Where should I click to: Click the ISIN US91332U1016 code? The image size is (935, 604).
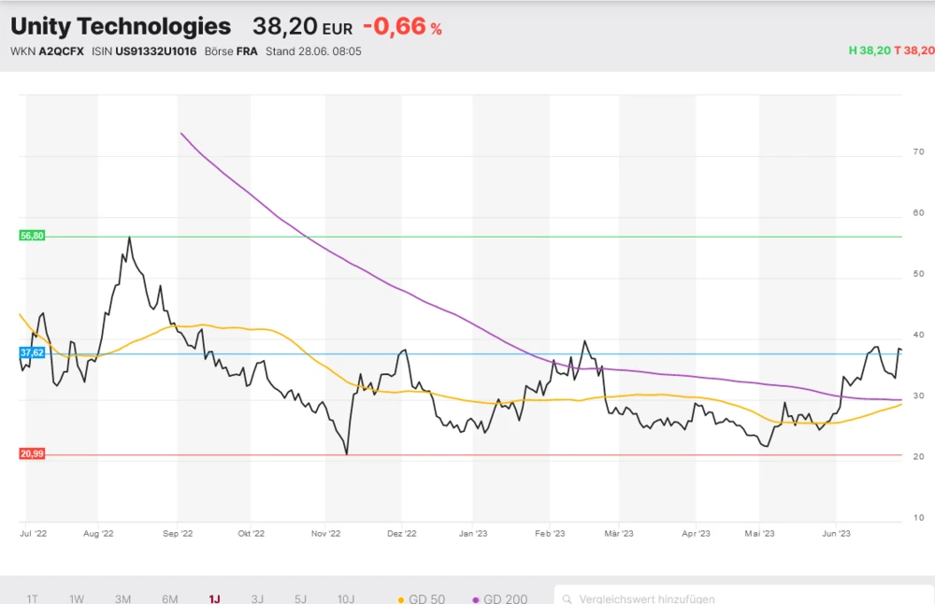153,51
